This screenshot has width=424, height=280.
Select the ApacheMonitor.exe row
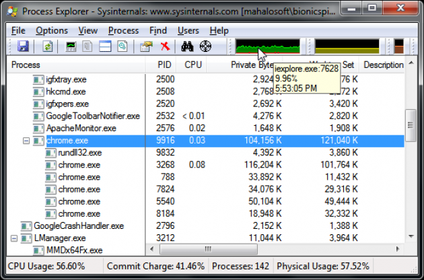(x=205, y=129)
